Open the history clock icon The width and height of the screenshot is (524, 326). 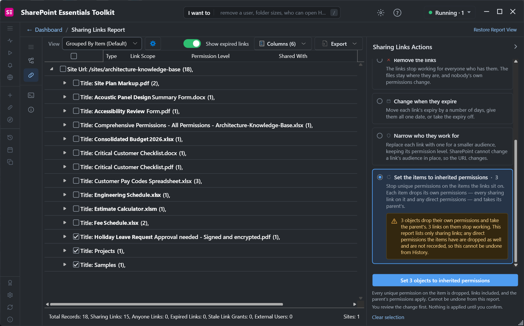tap(10, 137)
